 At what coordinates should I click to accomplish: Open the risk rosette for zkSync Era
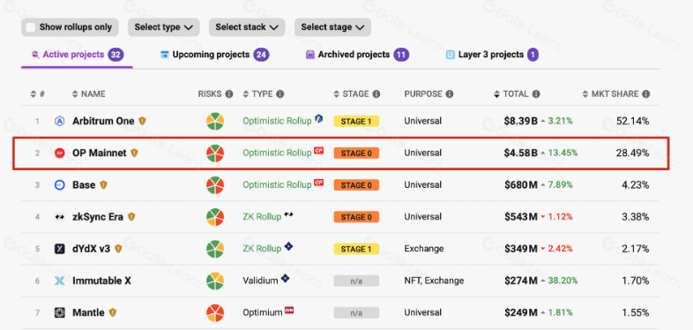click(215, 217)
